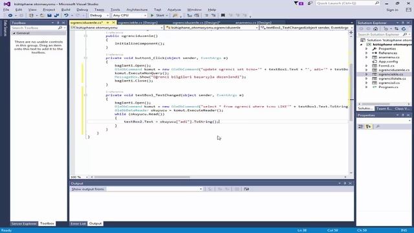Click Solution Explorer horizontal scrollbar thumb

point(375,104)
